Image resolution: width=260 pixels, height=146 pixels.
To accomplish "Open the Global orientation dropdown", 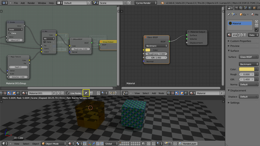I will pos(111,143).
